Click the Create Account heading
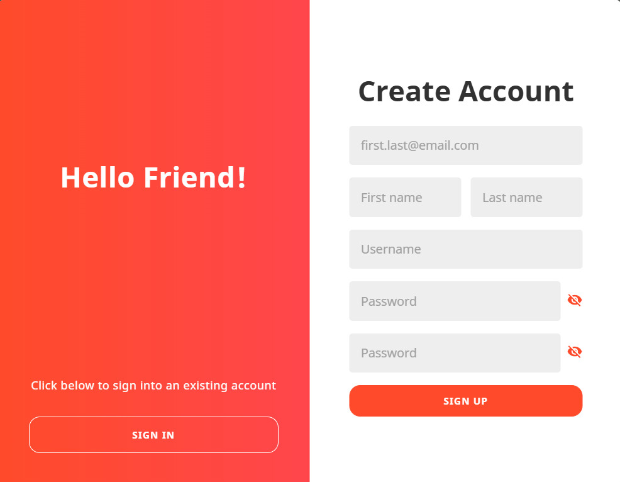 [465, 91]
